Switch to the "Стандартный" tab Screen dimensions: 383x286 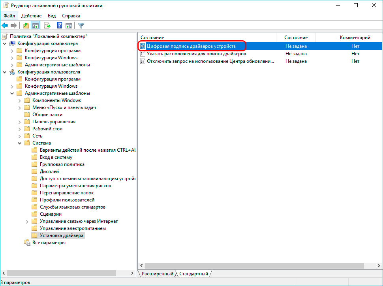tap(194, 273)
